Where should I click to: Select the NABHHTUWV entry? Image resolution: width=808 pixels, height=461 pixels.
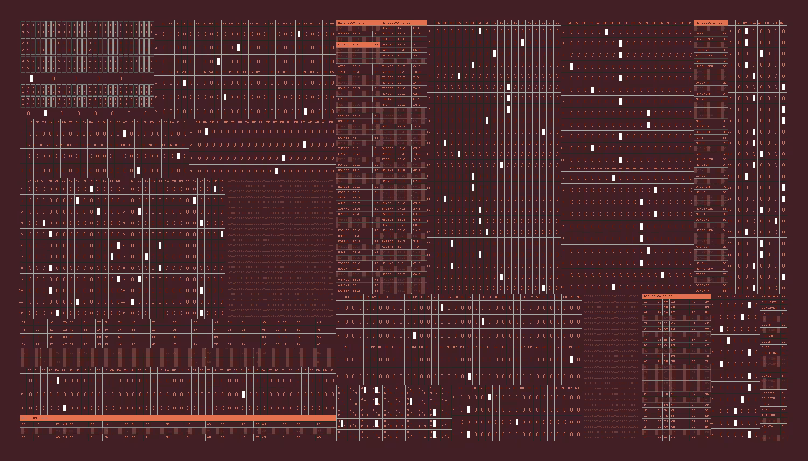770,353
